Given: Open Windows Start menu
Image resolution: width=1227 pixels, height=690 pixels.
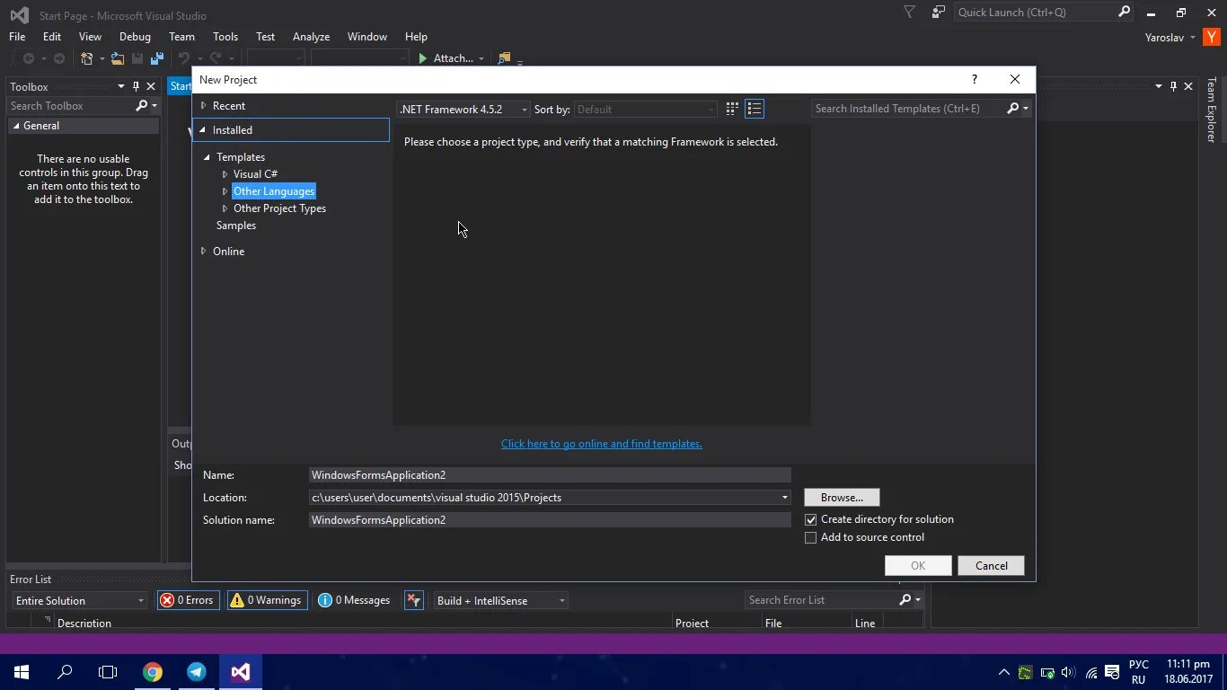Looking at the screenshot, I should (22, 672).
